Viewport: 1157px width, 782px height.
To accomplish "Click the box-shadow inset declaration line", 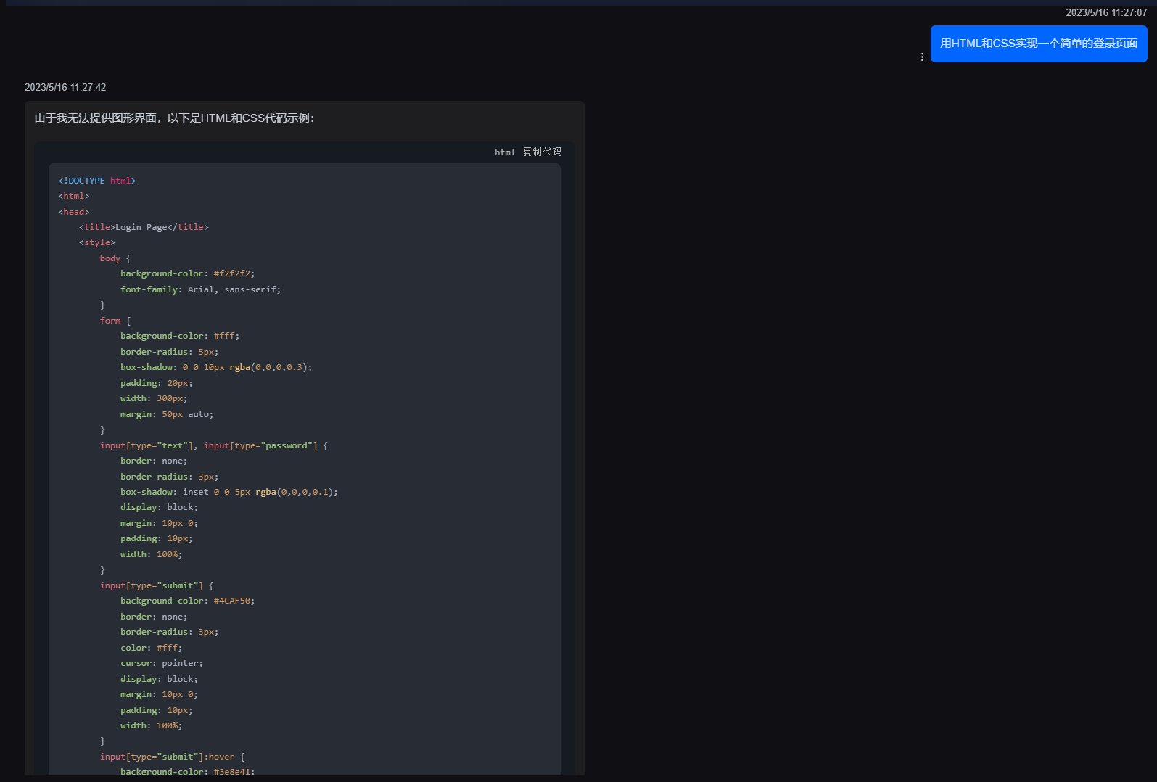I will 228,492.
